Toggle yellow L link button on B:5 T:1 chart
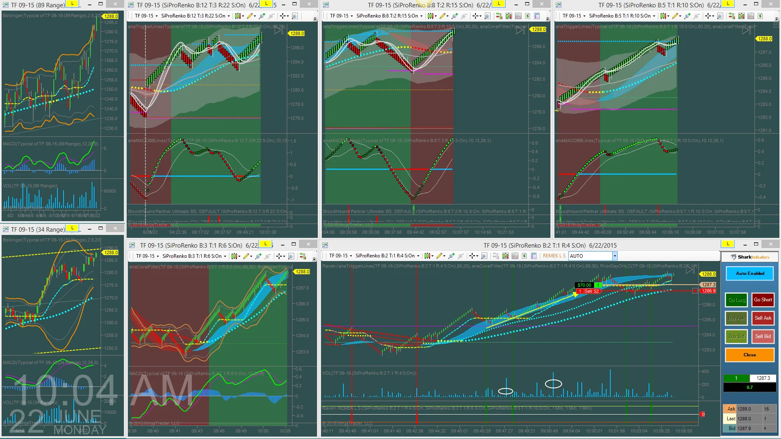The width and height of the screenshot is (781, 439). pos(728,4)
